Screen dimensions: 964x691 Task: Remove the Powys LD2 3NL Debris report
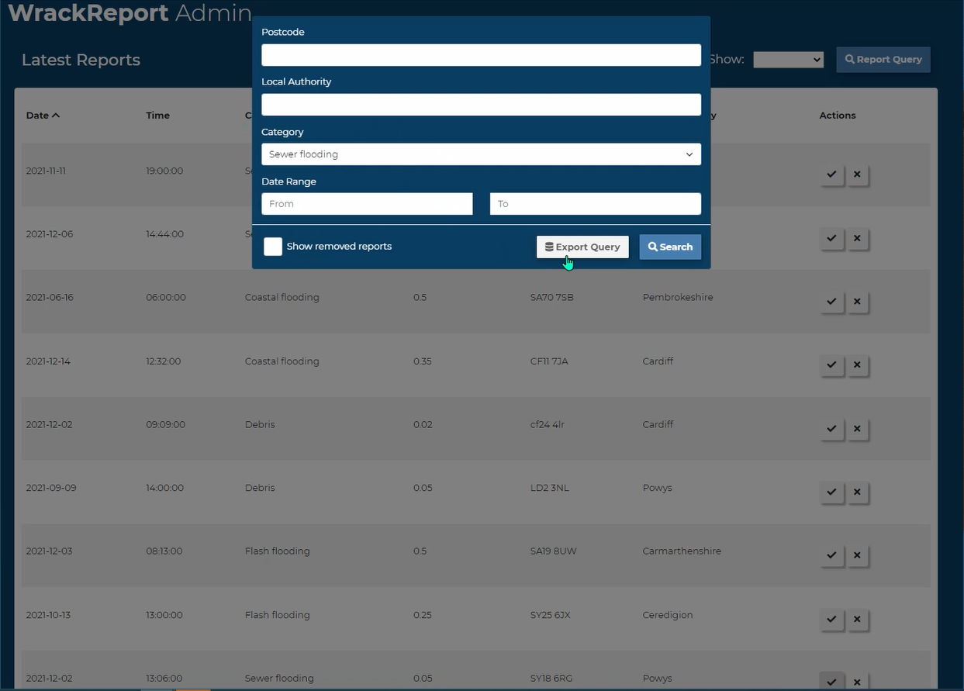[x=857, y=492]
